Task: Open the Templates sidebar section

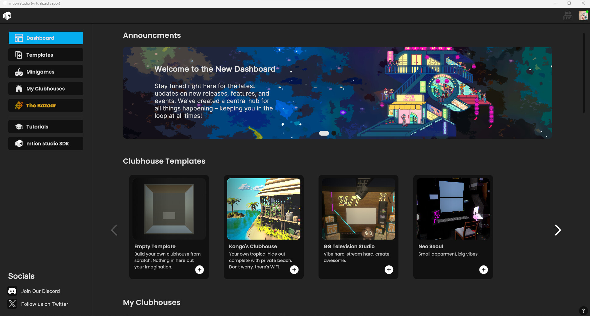Action: click(x=46, y=55)
